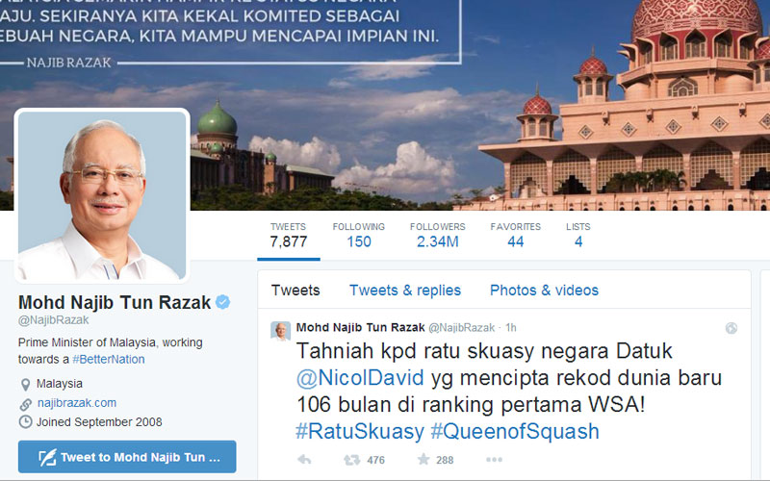Screen dimensions: 770x481
Task: Click the location pin icon beside Malaysia
Action: 26,384
